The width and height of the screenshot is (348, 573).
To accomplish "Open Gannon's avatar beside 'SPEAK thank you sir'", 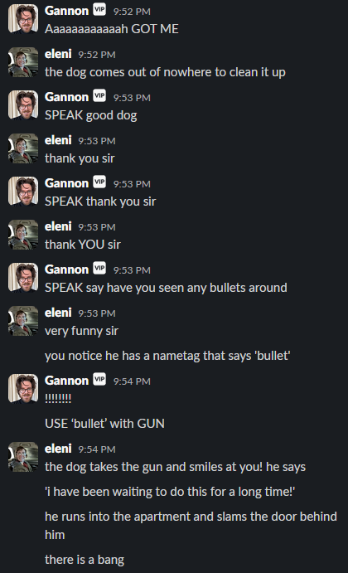I will (23, 192).
